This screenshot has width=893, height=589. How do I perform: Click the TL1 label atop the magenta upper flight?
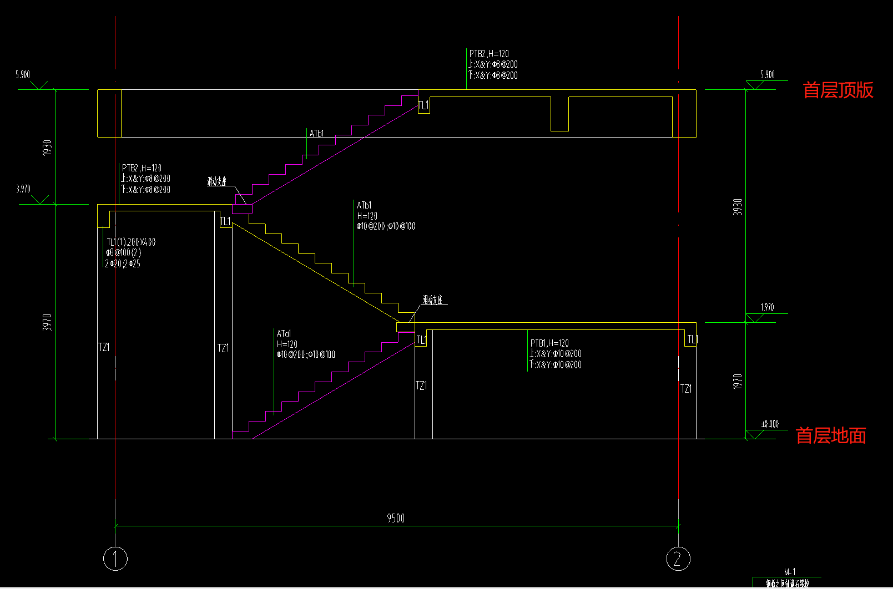[x=423, y=105]
